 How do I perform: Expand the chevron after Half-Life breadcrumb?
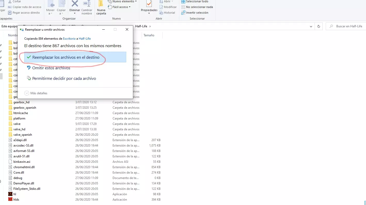point(150,26)
